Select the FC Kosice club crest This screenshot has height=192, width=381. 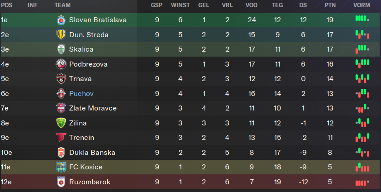tap(61, 167)
